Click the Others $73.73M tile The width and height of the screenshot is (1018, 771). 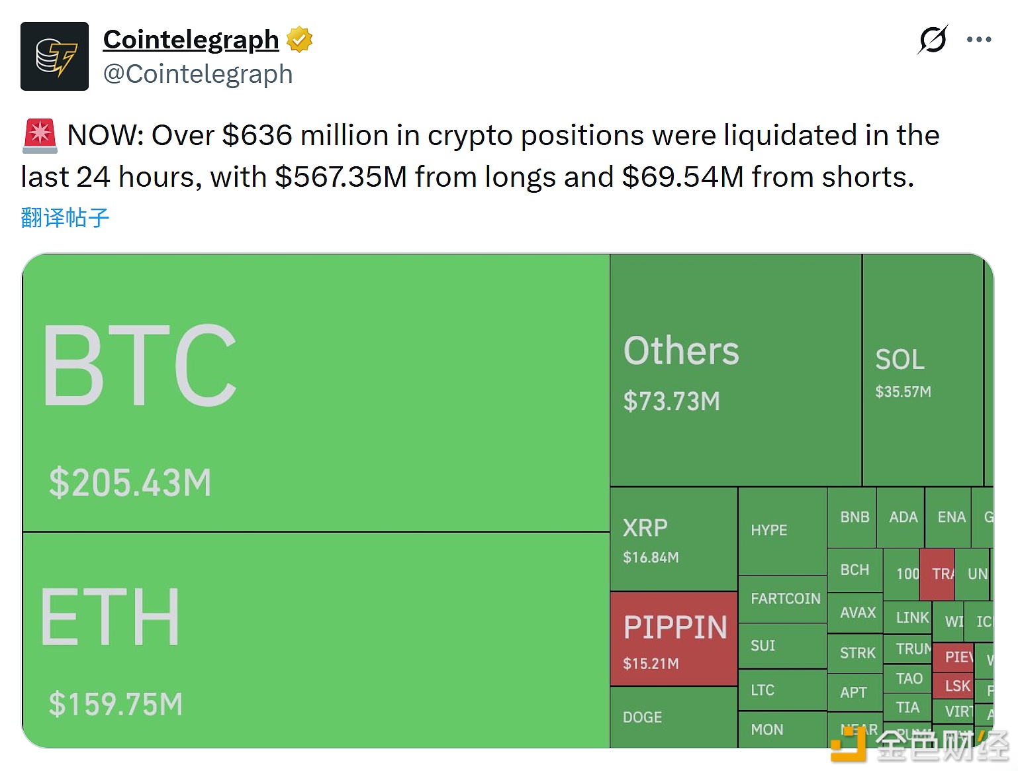(x=735, y=371)
